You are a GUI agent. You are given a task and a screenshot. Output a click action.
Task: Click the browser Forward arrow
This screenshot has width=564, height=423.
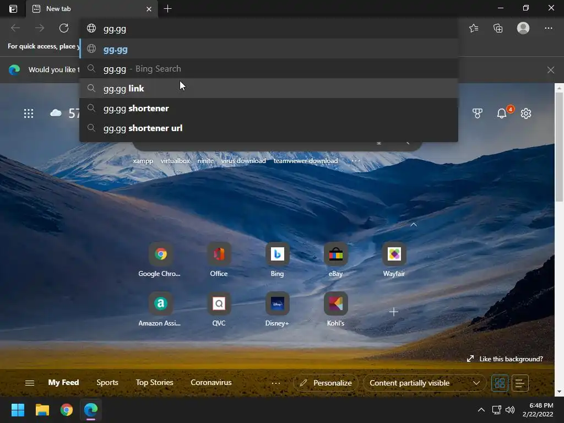click(x=40, y=28)
